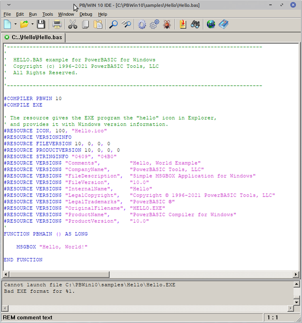Expand the Open file dropdown arrow
302x323 pixels.
tap(32, 24)
